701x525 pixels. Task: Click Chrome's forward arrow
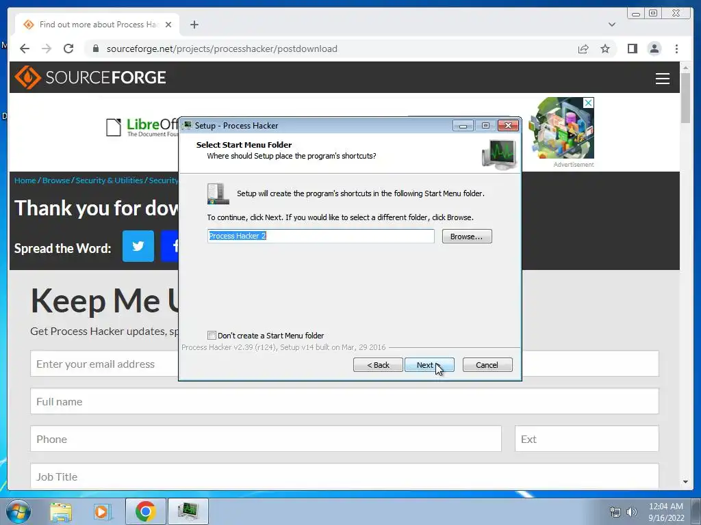click(47, 49)
